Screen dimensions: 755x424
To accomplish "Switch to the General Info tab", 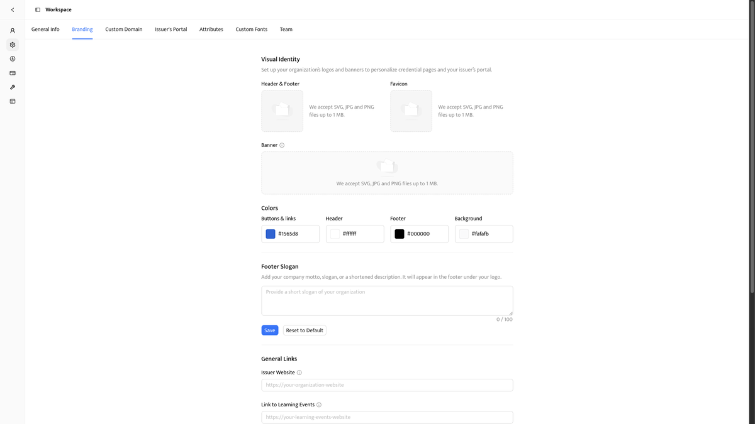I will [45, 30].
